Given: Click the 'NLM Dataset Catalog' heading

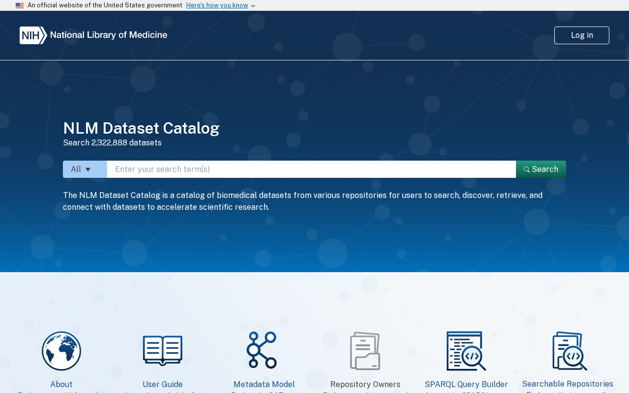Looking at the screenshot, I should click(x=141, y=128).
